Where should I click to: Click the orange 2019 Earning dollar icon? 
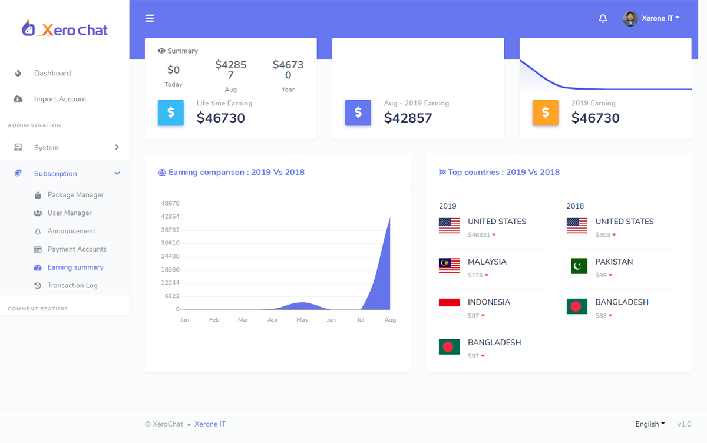(546, 113)
